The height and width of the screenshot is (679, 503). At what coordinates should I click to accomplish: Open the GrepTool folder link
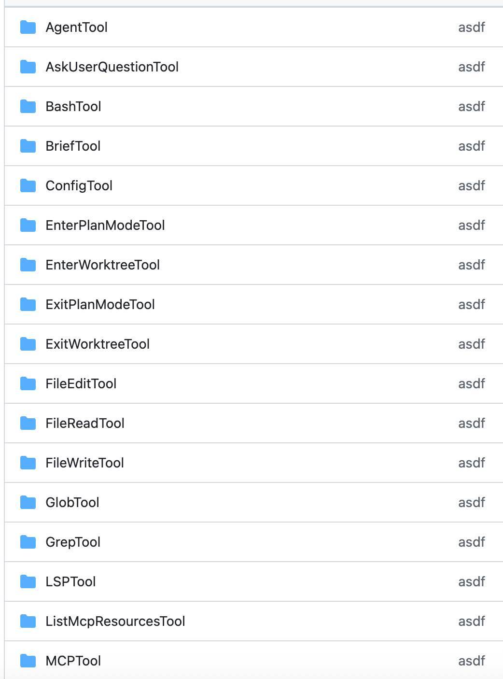(x=73, y=542)
